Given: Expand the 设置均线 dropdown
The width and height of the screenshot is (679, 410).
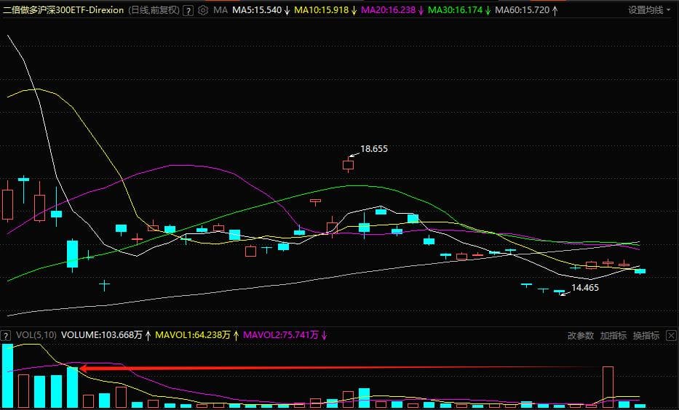Looking at the screenshot, I should 649,10.
